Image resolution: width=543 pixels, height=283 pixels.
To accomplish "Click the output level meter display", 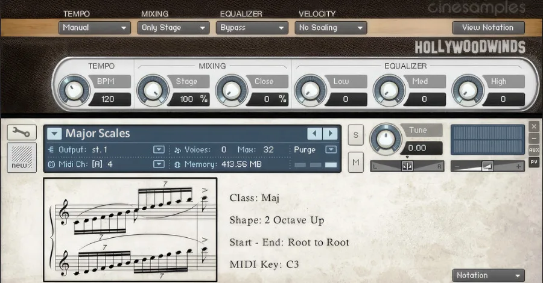I will click(x=487, y=140).
